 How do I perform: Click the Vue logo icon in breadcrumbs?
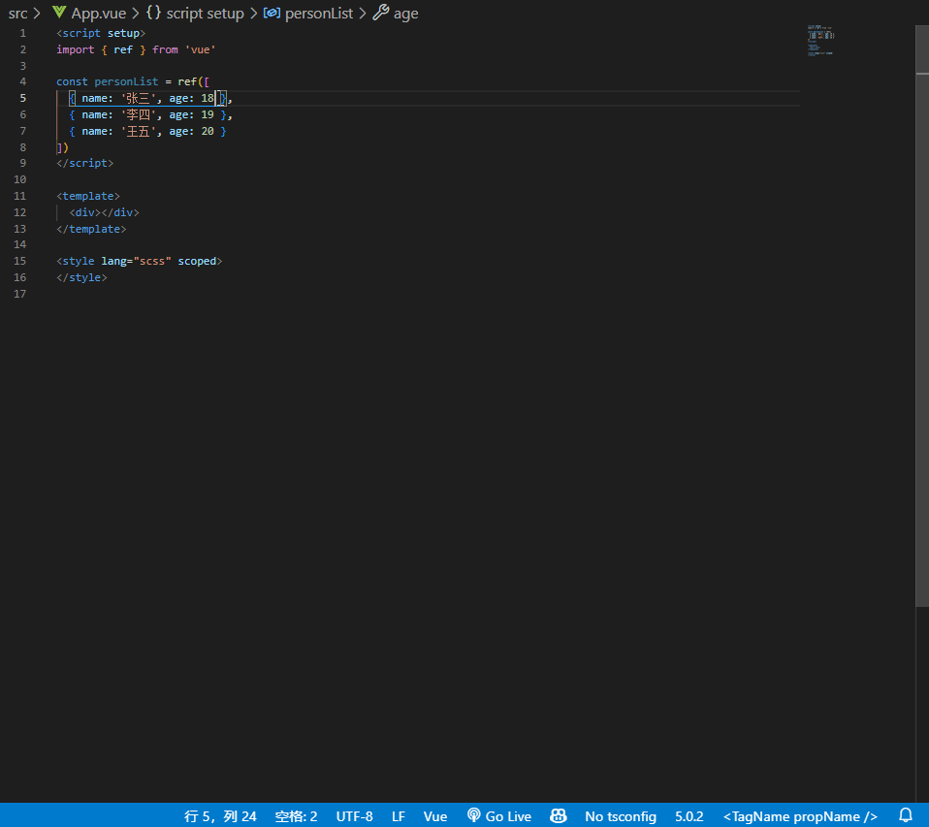[x=59, y=13]
